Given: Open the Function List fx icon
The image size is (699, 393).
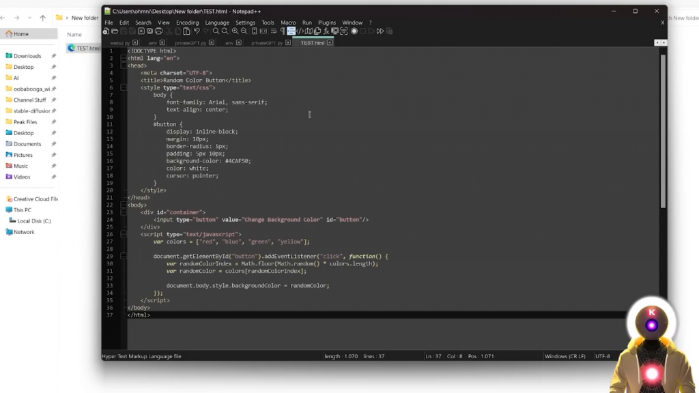Looking at the screenshot, I should [x=326, y=31].
